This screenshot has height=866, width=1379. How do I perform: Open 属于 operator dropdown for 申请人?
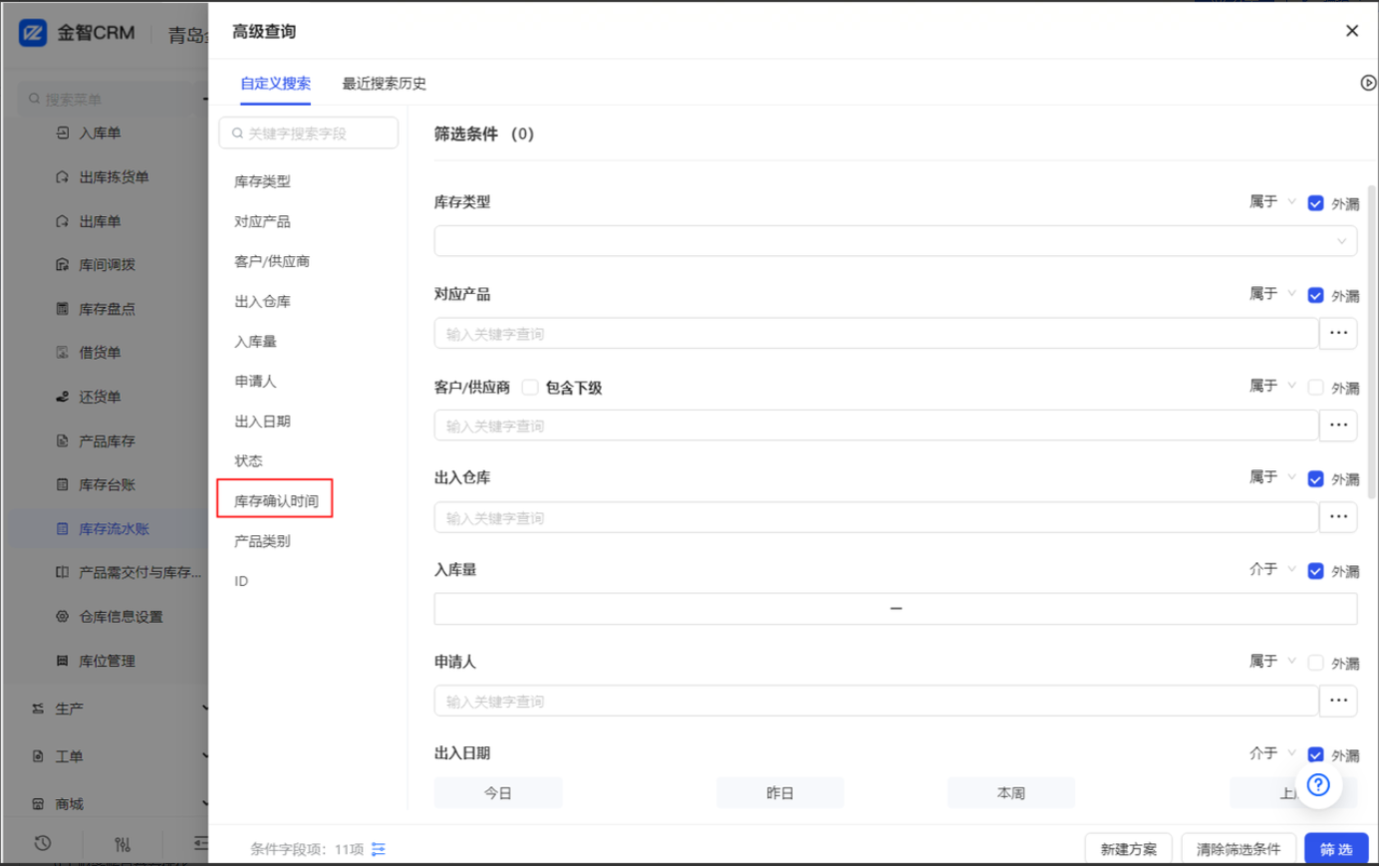tap(1272, 661)
